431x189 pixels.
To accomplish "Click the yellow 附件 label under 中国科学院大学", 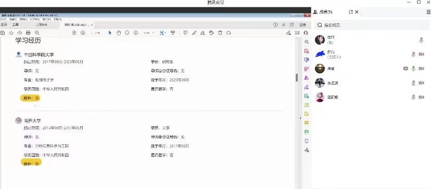I will (30, 98).
